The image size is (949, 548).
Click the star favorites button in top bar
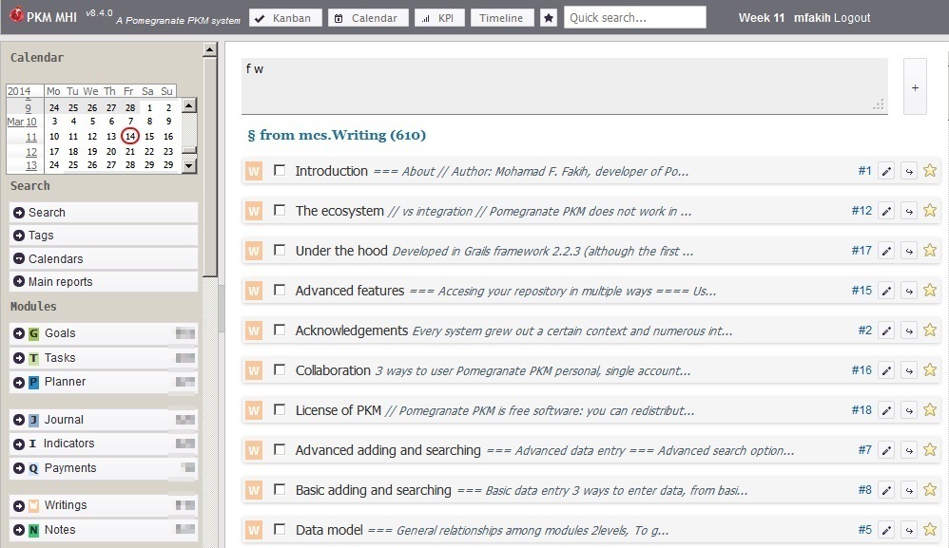[x=549, y=18]
